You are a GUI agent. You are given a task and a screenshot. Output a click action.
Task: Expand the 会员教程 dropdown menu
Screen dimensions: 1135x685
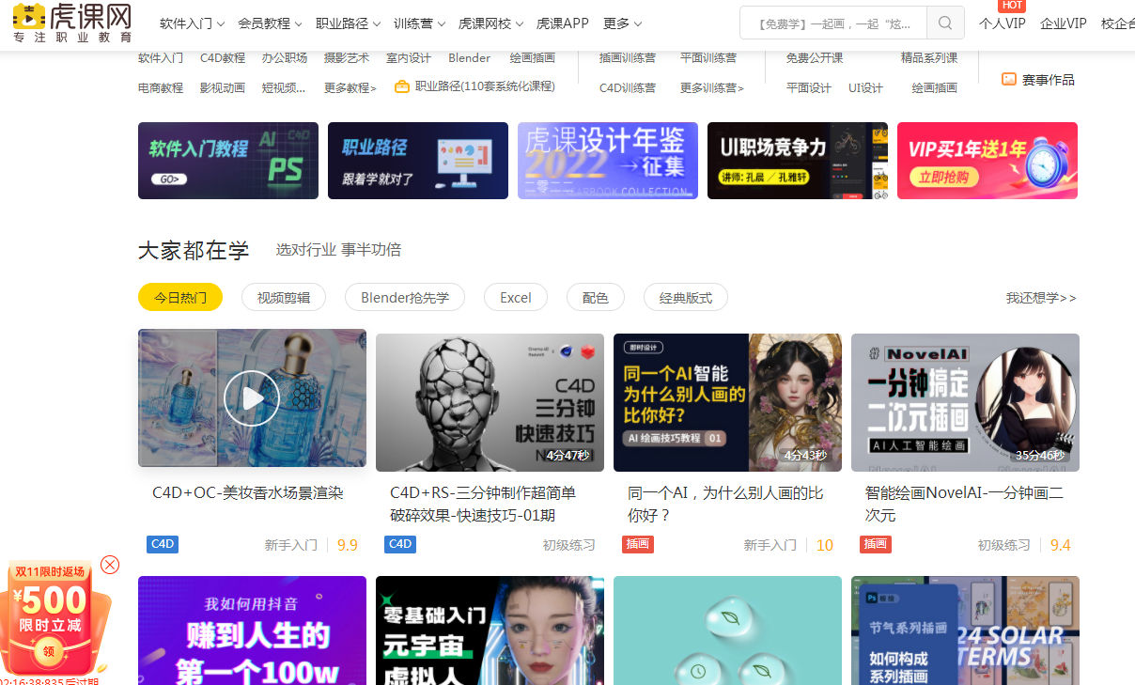click(270, 23)
